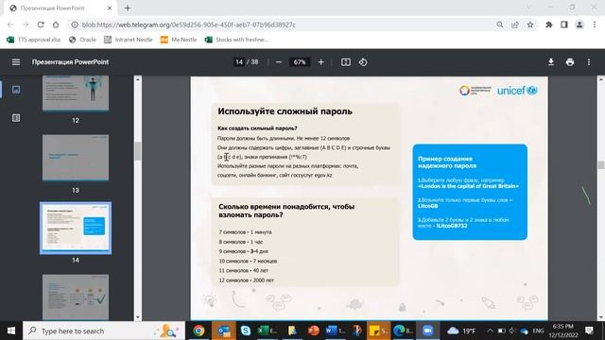Image resolution: width=605 pixels, height=340 pixels.
Task: Go back in the browser
Action: (x=10, y=25)
